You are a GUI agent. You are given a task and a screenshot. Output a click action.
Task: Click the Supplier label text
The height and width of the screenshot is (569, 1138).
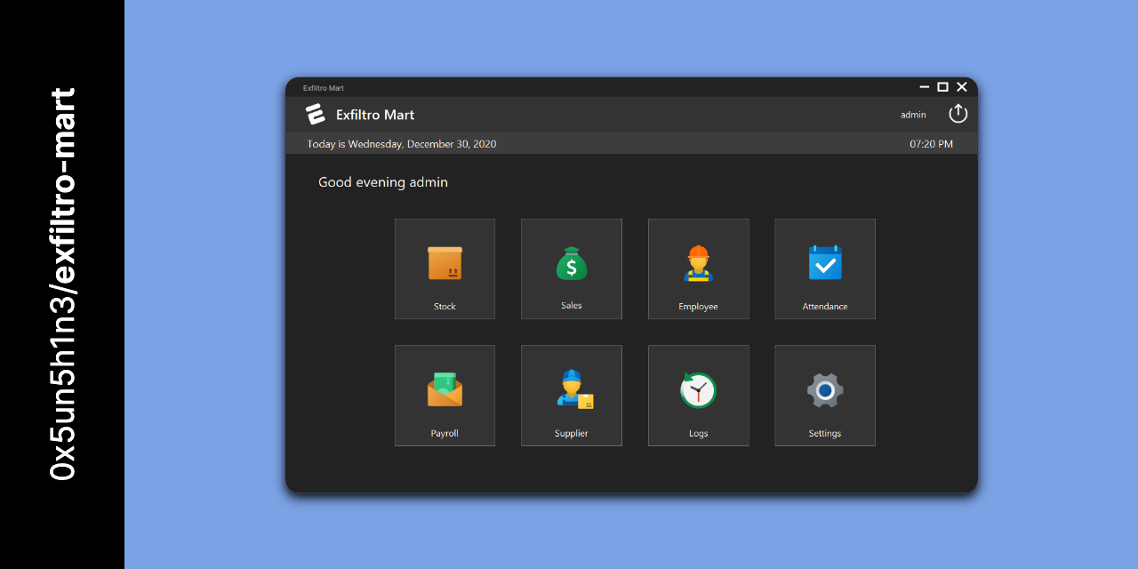[x=572, y=434]
